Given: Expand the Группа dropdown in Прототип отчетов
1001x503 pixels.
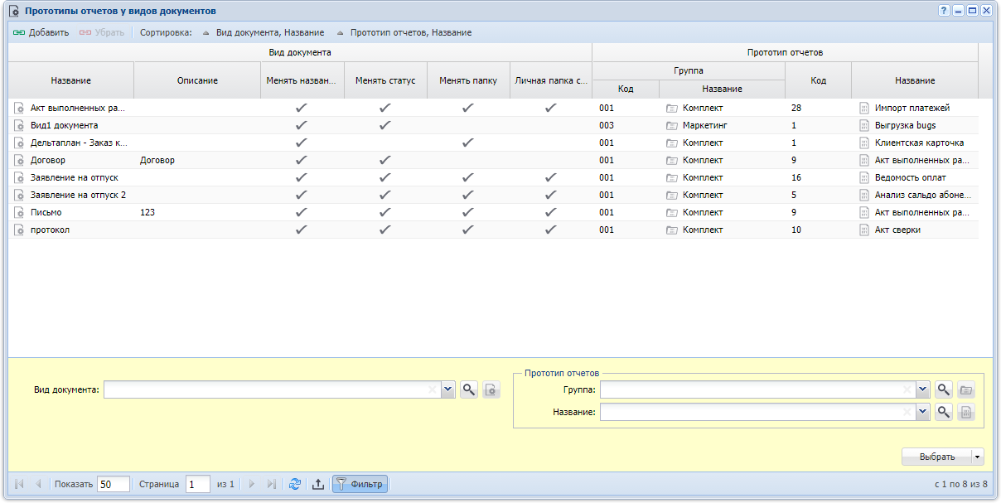Looking at the screenshot, I should click(x=923, y=389).
